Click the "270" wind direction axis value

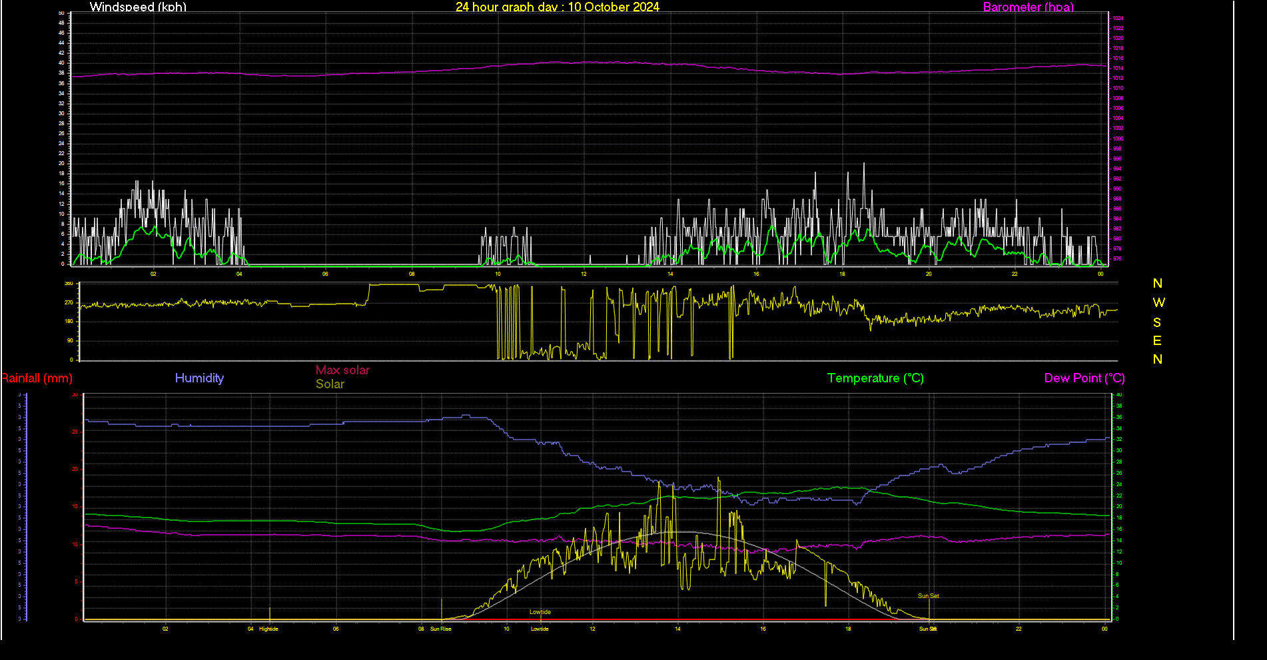69,302
